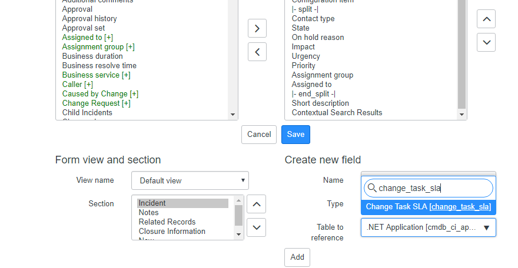
Task: Select Priority in the Selected list
Action: coord(304,66)
